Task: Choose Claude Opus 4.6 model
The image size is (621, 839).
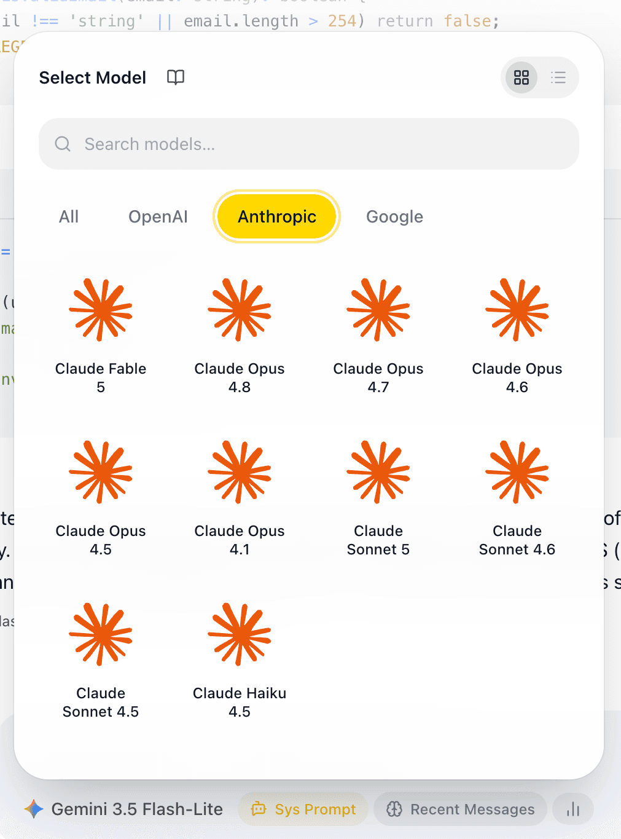Action: coord(517,336)
